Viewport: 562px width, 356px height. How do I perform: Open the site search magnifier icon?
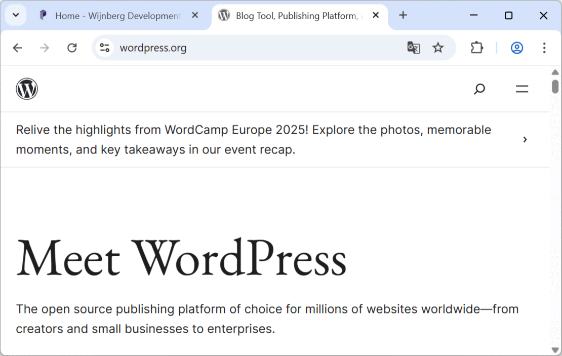pyautogui.click(x=479, y=89)
